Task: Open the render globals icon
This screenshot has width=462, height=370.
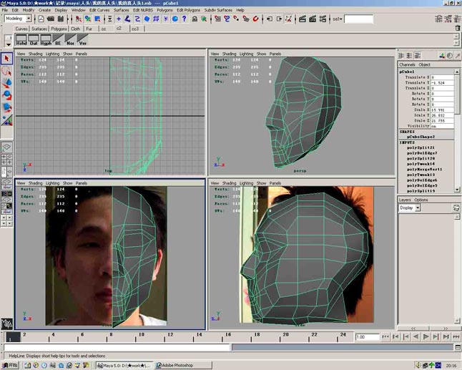Action: (x=323, y=19)
